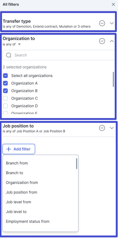118x238 pixels.
Task: Click the Add filter button
Action: pyautogui.click(x=19, y=149)
